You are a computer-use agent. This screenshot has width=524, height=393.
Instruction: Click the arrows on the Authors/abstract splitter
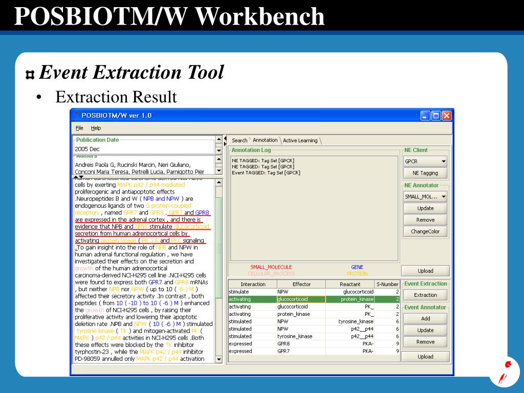[78, 177]
